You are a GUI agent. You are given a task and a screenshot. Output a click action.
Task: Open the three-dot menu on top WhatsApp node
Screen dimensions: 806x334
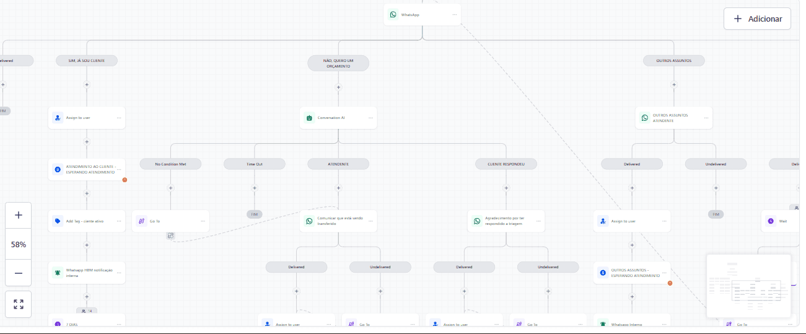(454, 14)
